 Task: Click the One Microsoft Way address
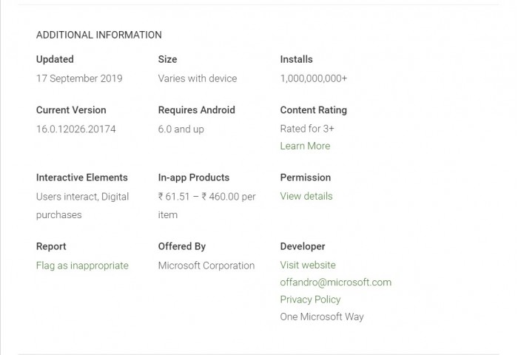(322, 317)
